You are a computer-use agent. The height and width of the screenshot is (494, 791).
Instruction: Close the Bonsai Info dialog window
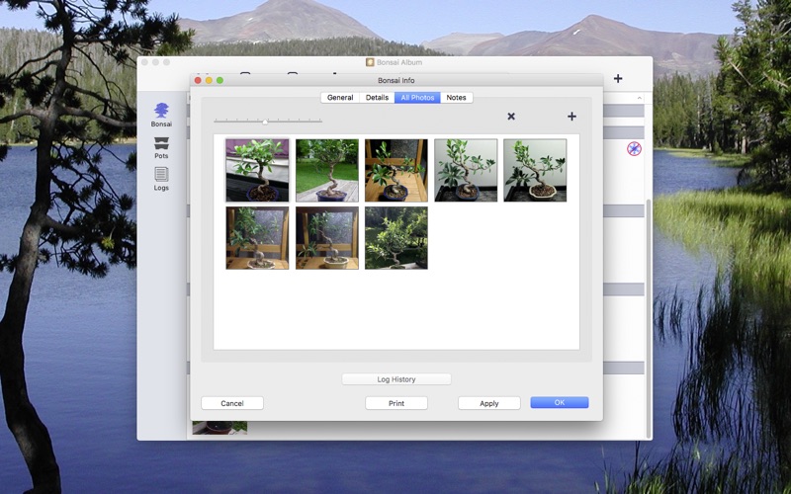198,80
